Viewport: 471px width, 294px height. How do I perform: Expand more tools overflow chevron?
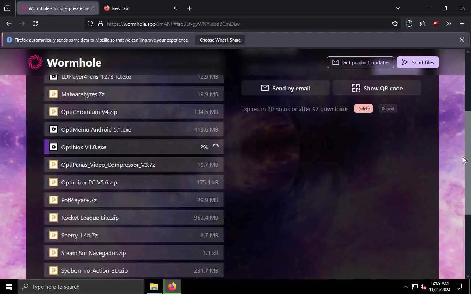[449, 24]
